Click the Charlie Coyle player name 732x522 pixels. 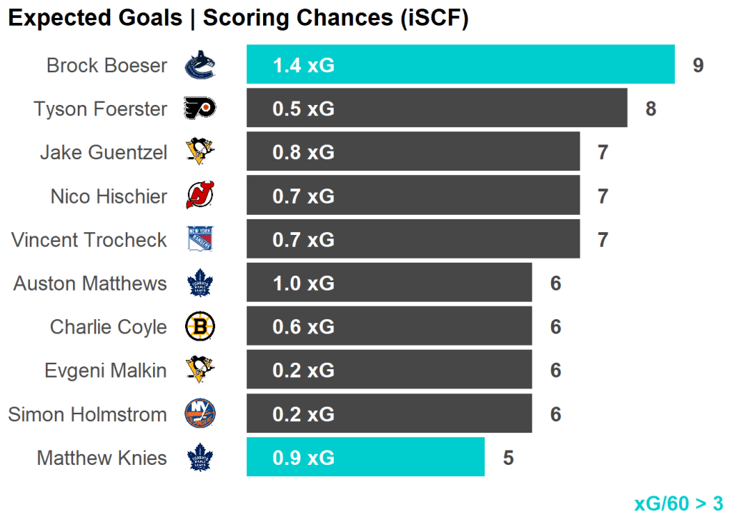[109, 327]
